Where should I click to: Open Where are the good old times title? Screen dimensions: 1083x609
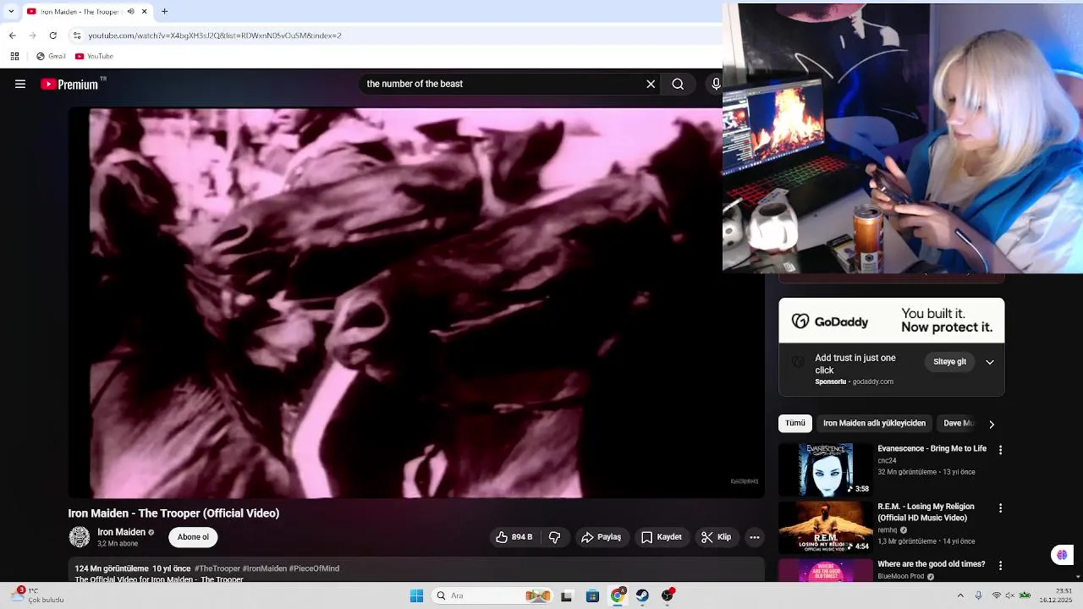pyautogui.click(x=932, y=564)
